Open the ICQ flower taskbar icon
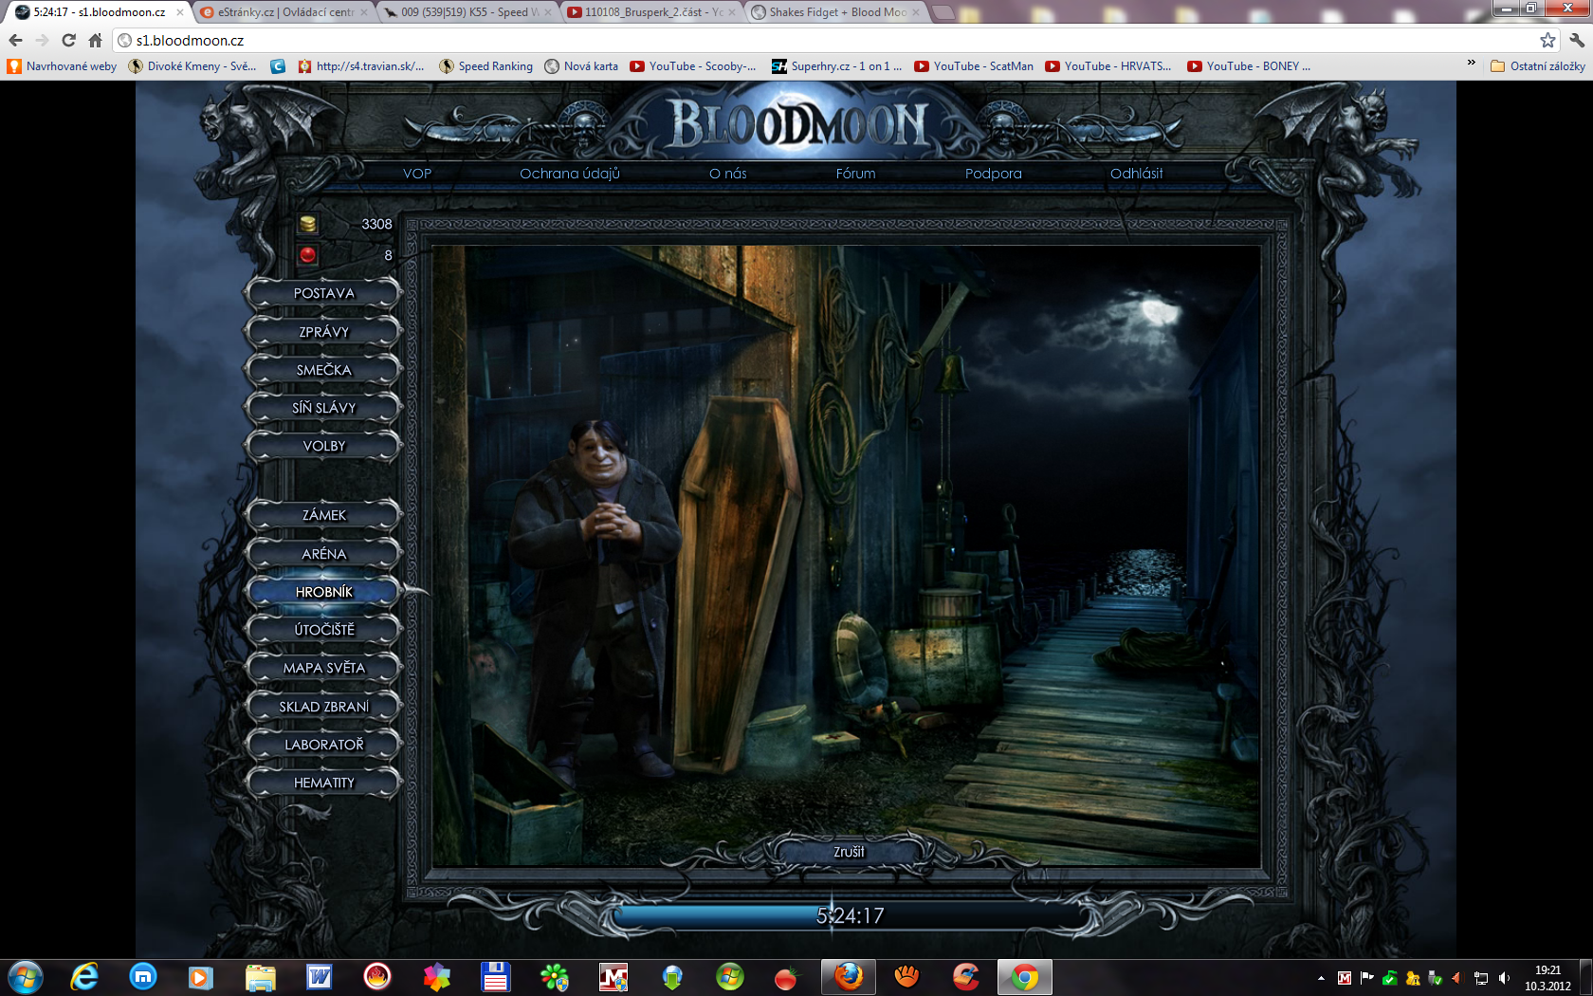This screenshot has height=996, width=1593. coord(554,977)
